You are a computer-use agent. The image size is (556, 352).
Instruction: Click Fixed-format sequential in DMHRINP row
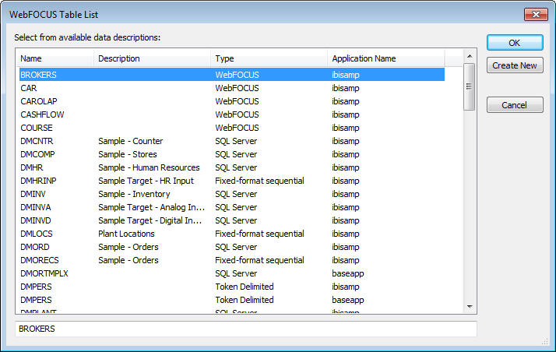pyautogui.click(x=259, y=181)
